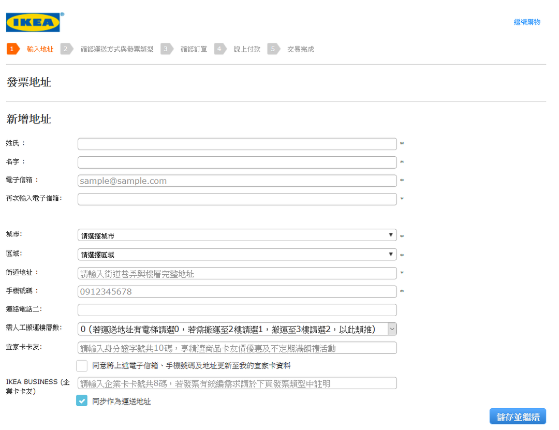
Task: Select the 確認訂單 step label
Action: tap(194, 49)
